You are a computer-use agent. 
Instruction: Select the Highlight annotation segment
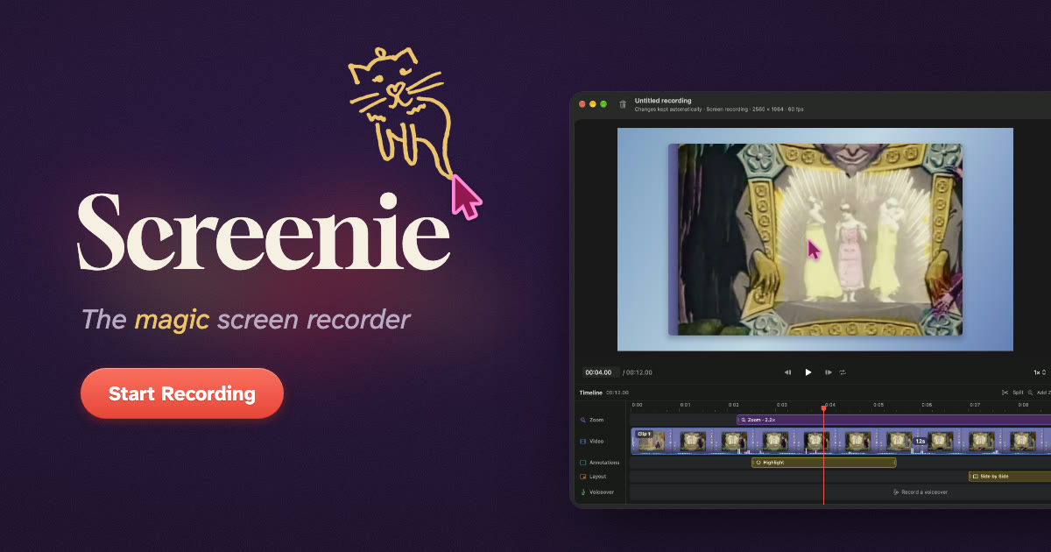(x=823, y=462)
